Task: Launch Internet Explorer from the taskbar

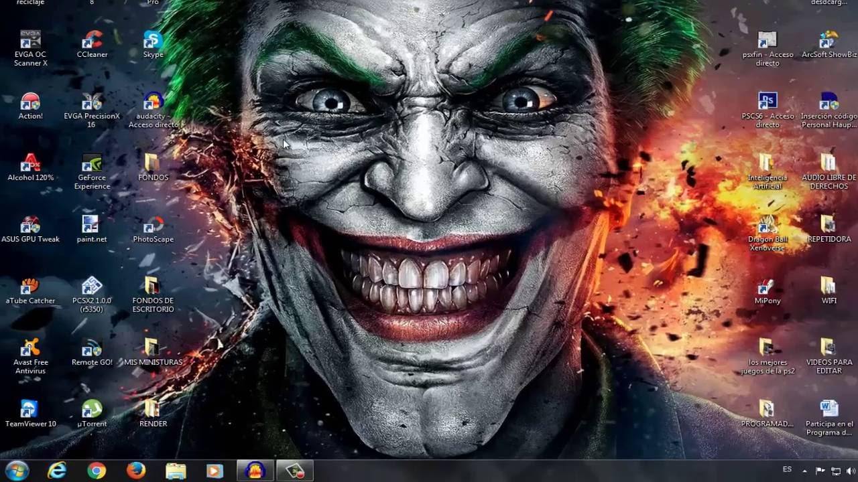Action: click(57, 471)
